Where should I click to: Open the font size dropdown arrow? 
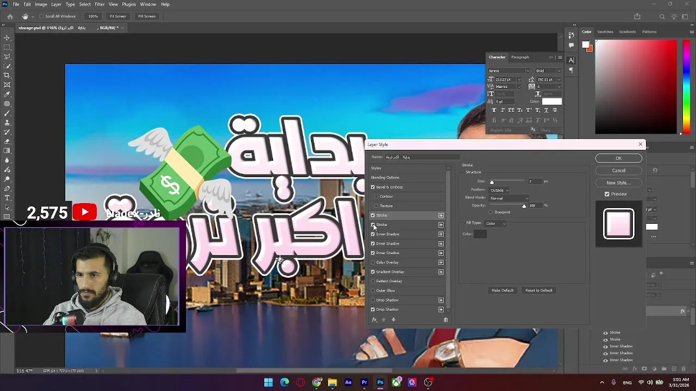[x=519, y=80]
